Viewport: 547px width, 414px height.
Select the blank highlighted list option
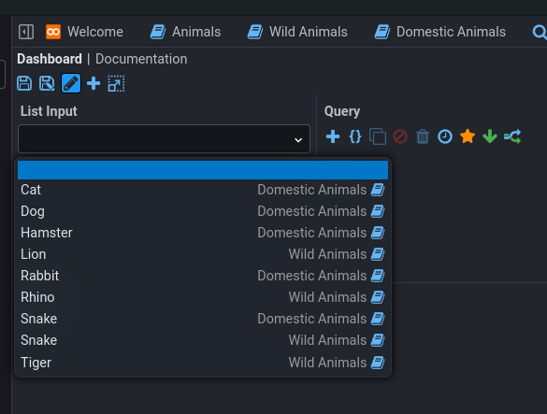tap(203, 170)
